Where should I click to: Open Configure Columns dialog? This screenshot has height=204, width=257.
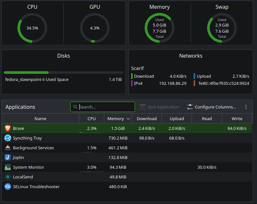pos(212,107)
